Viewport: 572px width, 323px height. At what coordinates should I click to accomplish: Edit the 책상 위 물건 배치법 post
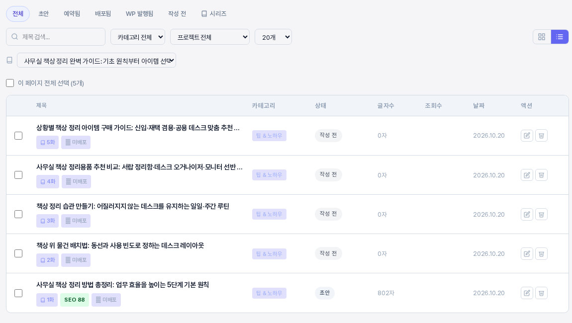527,254
